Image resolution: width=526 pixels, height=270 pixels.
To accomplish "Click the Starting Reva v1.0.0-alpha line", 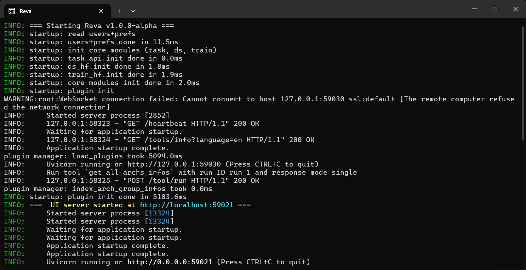I will [89, 26].
